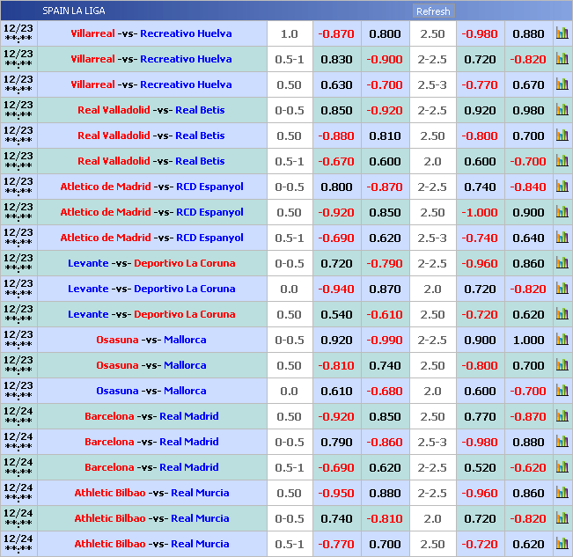Click chart icon for Atletico de Madrid 0.50 row
The width and height of the screenshot is (573, 557).
point(562,212)
